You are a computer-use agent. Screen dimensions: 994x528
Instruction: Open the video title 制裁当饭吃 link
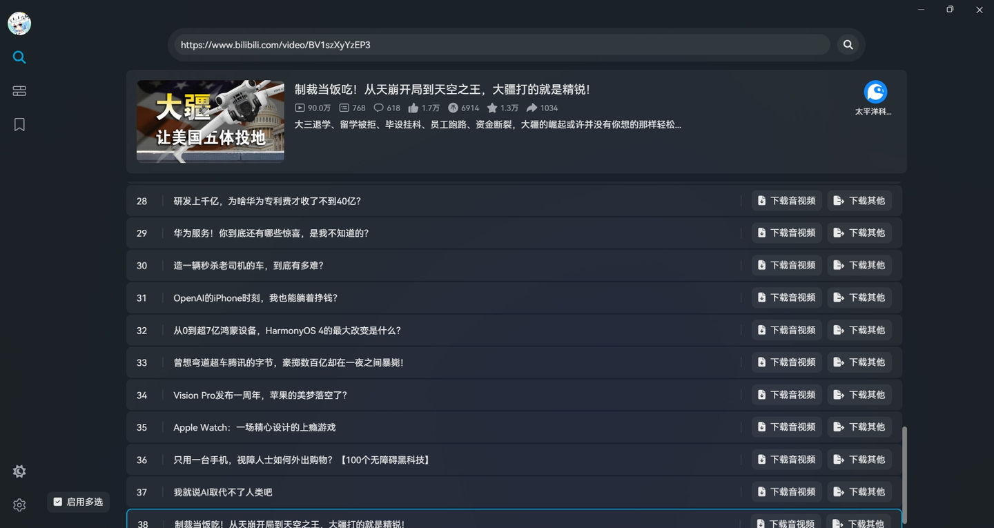click(x=442, y=89)
